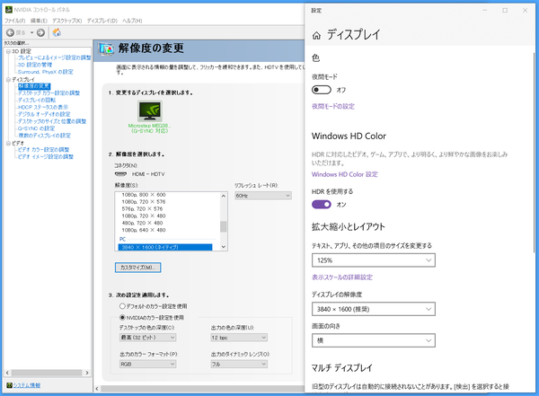The height and width of the screenshot is (396, 539).
Task: Open 出力のカラー フォーマット RGB dropdown
Action: 148,364
